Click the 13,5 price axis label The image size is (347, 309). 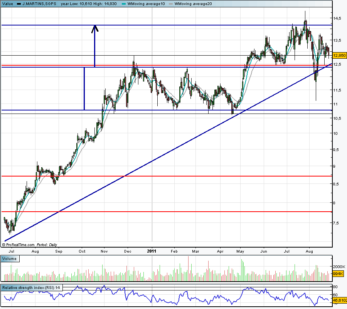[337, 40]
